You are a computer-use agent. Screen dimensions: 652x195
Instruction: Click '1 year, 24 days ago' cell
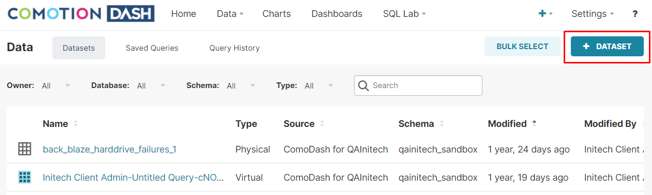(529, 149)
